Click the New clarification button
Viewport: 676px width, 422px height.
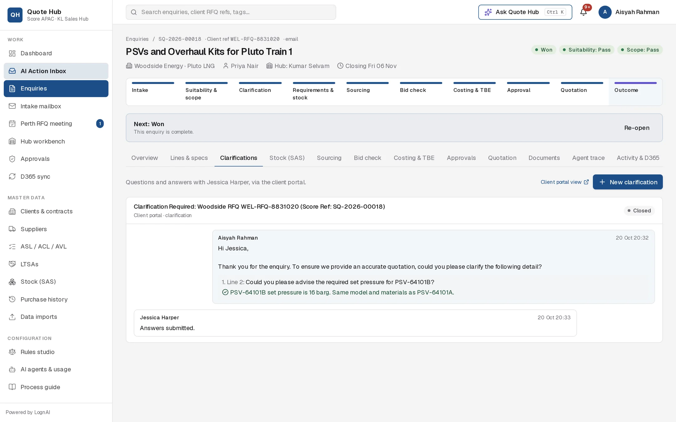point(627,182)
